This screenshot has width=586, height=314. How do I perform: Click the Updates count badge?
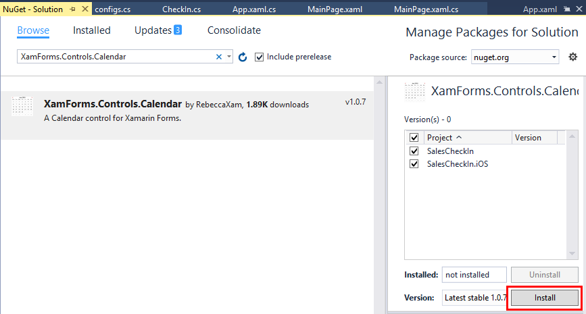[x=178, y=30]
